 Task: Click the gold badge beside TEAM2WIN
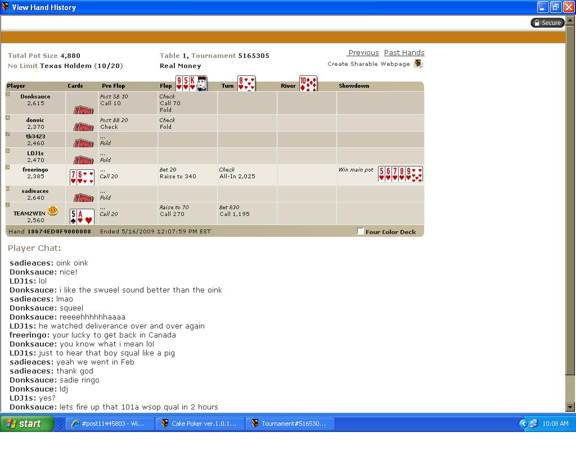[x=53, y=211]
